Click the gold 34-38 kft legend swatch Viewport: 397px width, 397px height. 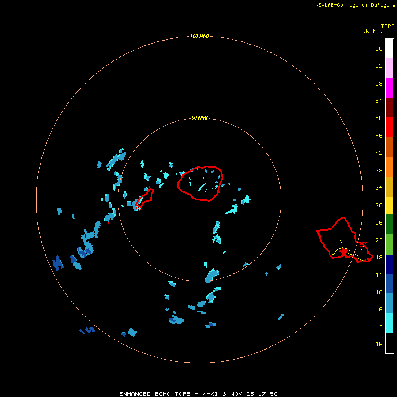coord(390,187)
